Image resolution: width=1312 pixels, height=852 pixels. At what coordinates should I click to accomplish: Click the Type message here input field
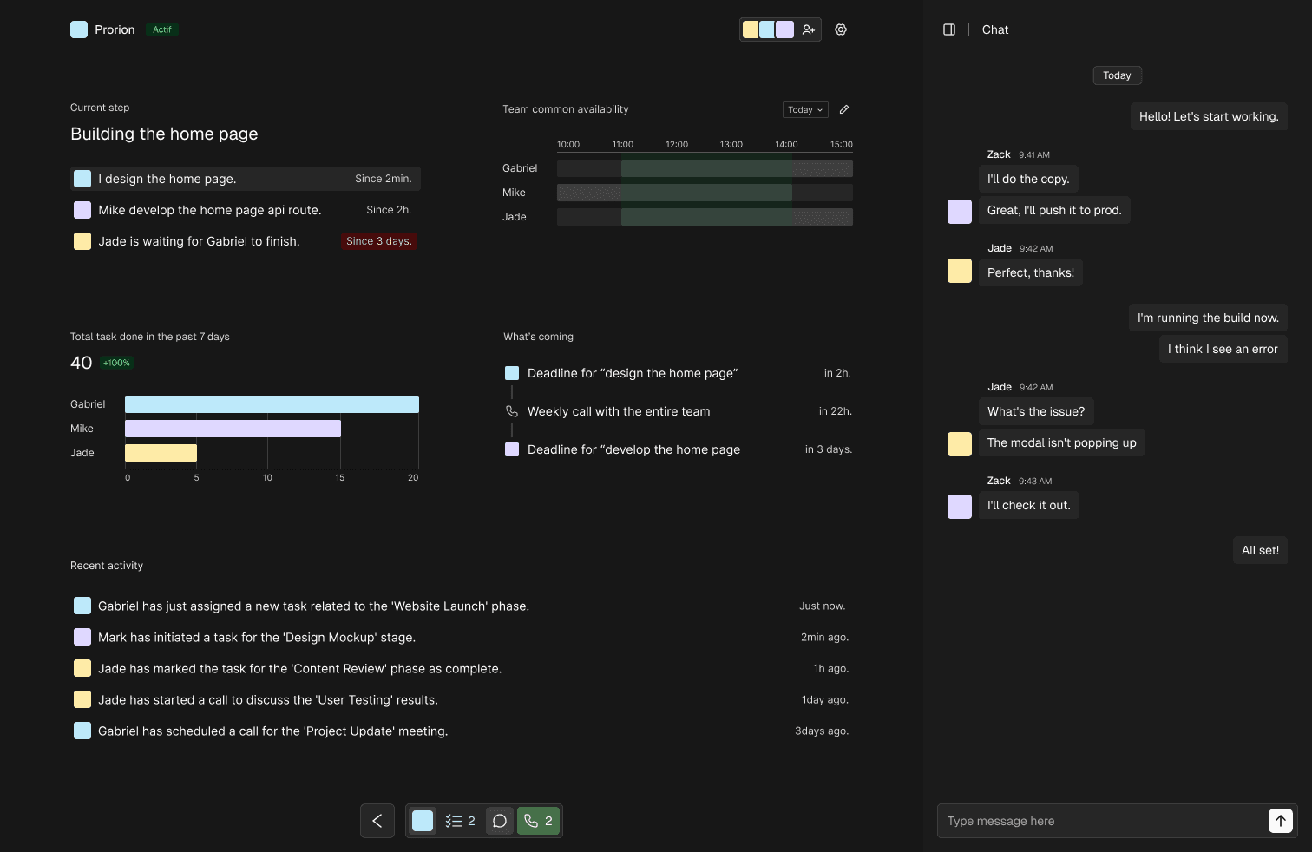point(1100,821)
